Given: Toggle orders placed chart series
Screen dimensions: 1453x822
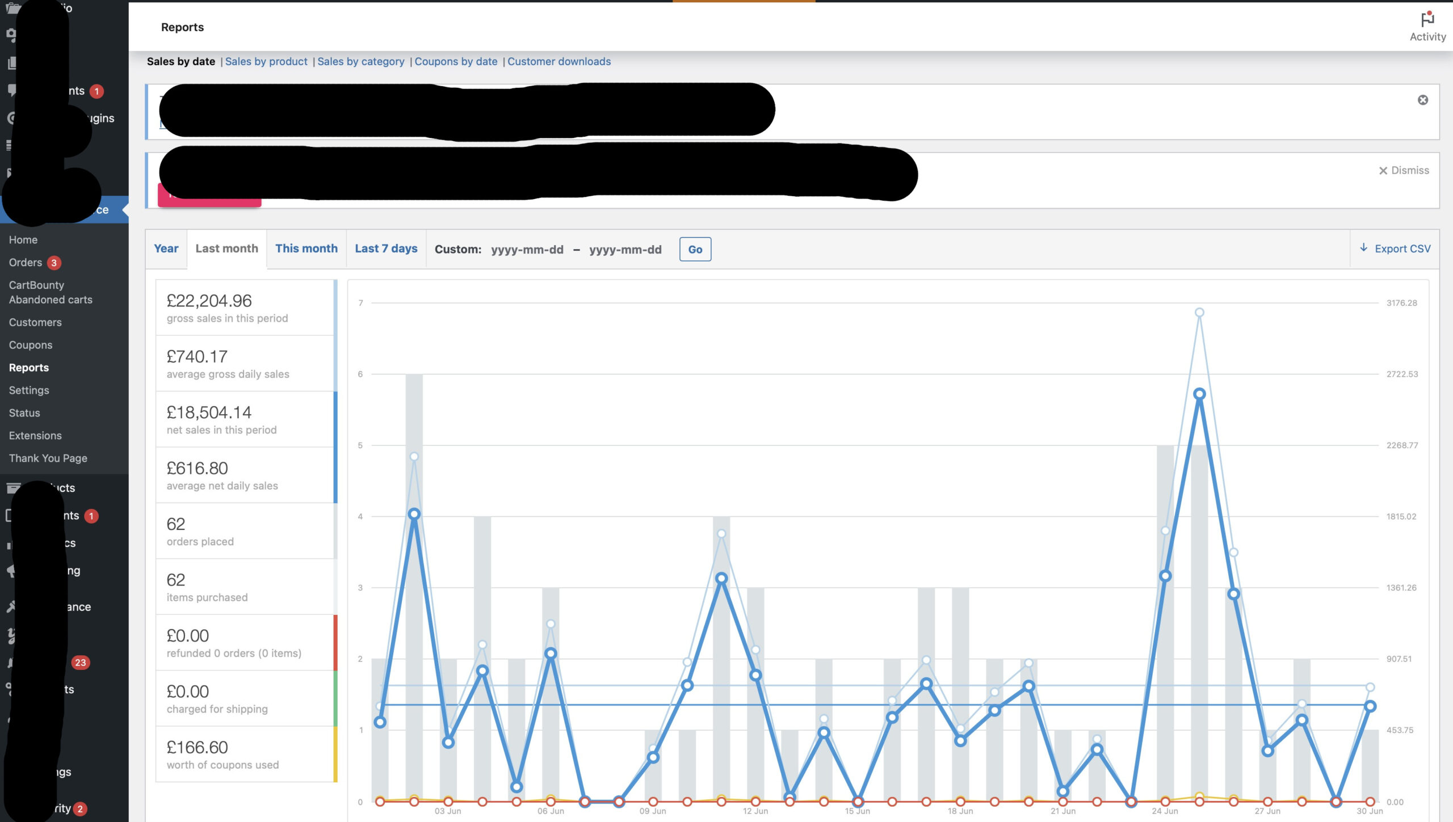Looking at the screenshot, I should [x=245, y=531].
